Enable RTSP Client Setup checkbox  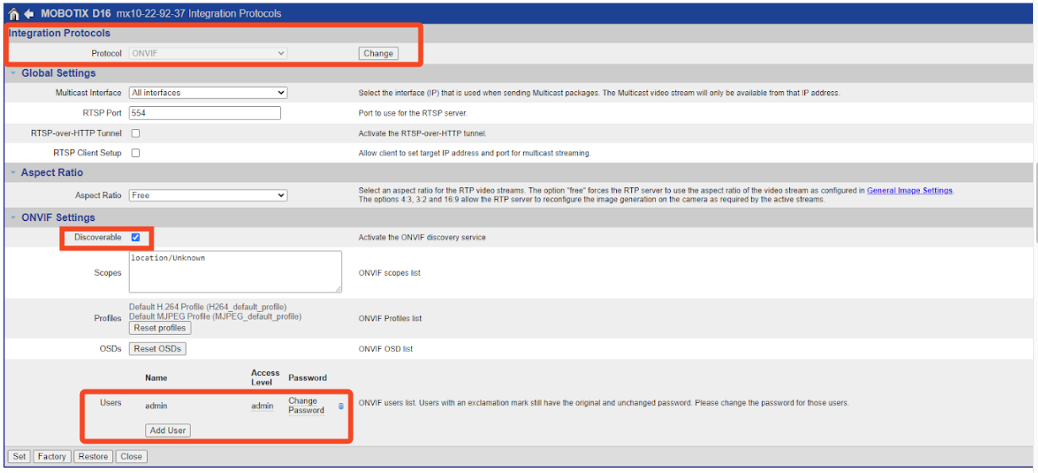(135, 153)
